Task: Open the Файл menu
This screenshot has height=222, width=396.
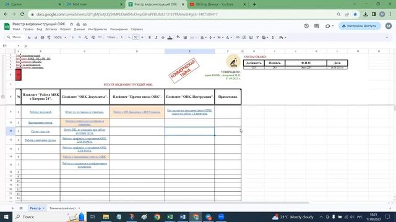Action: [x=16, y=29]
